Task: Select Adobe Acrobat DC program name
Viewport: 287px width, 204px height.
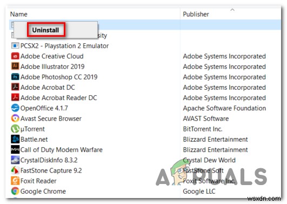Action: 48,88
